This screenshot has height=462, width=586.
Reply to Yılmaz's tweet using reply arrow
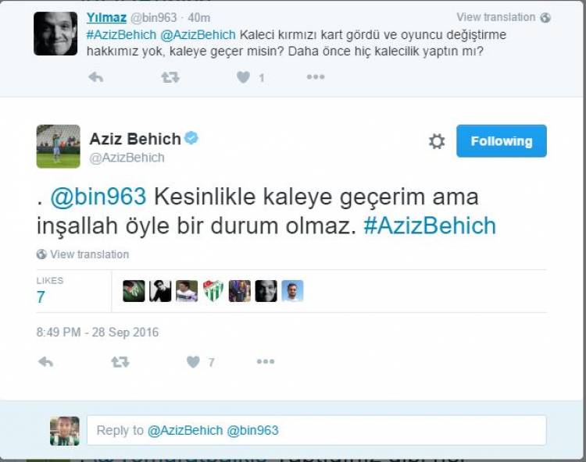pyautogui.click(x=95, y=77)
